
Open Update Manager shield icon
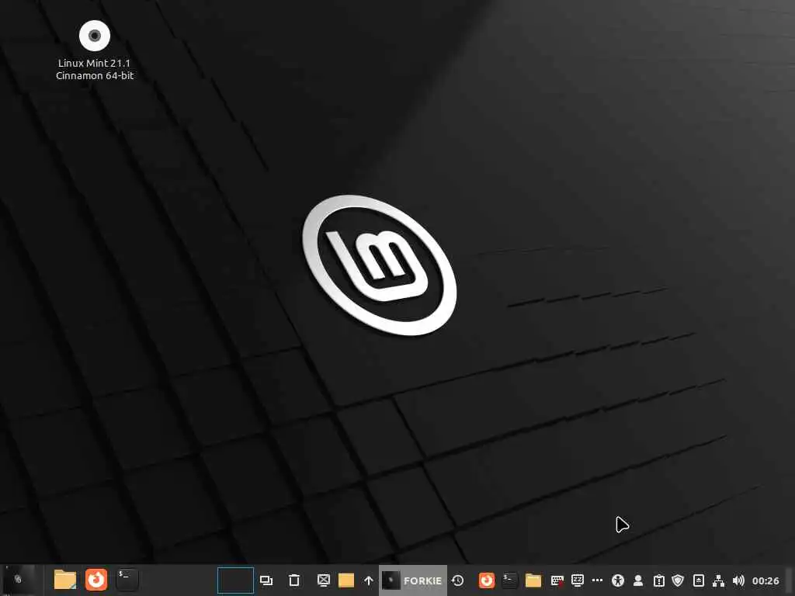point(678,580)
